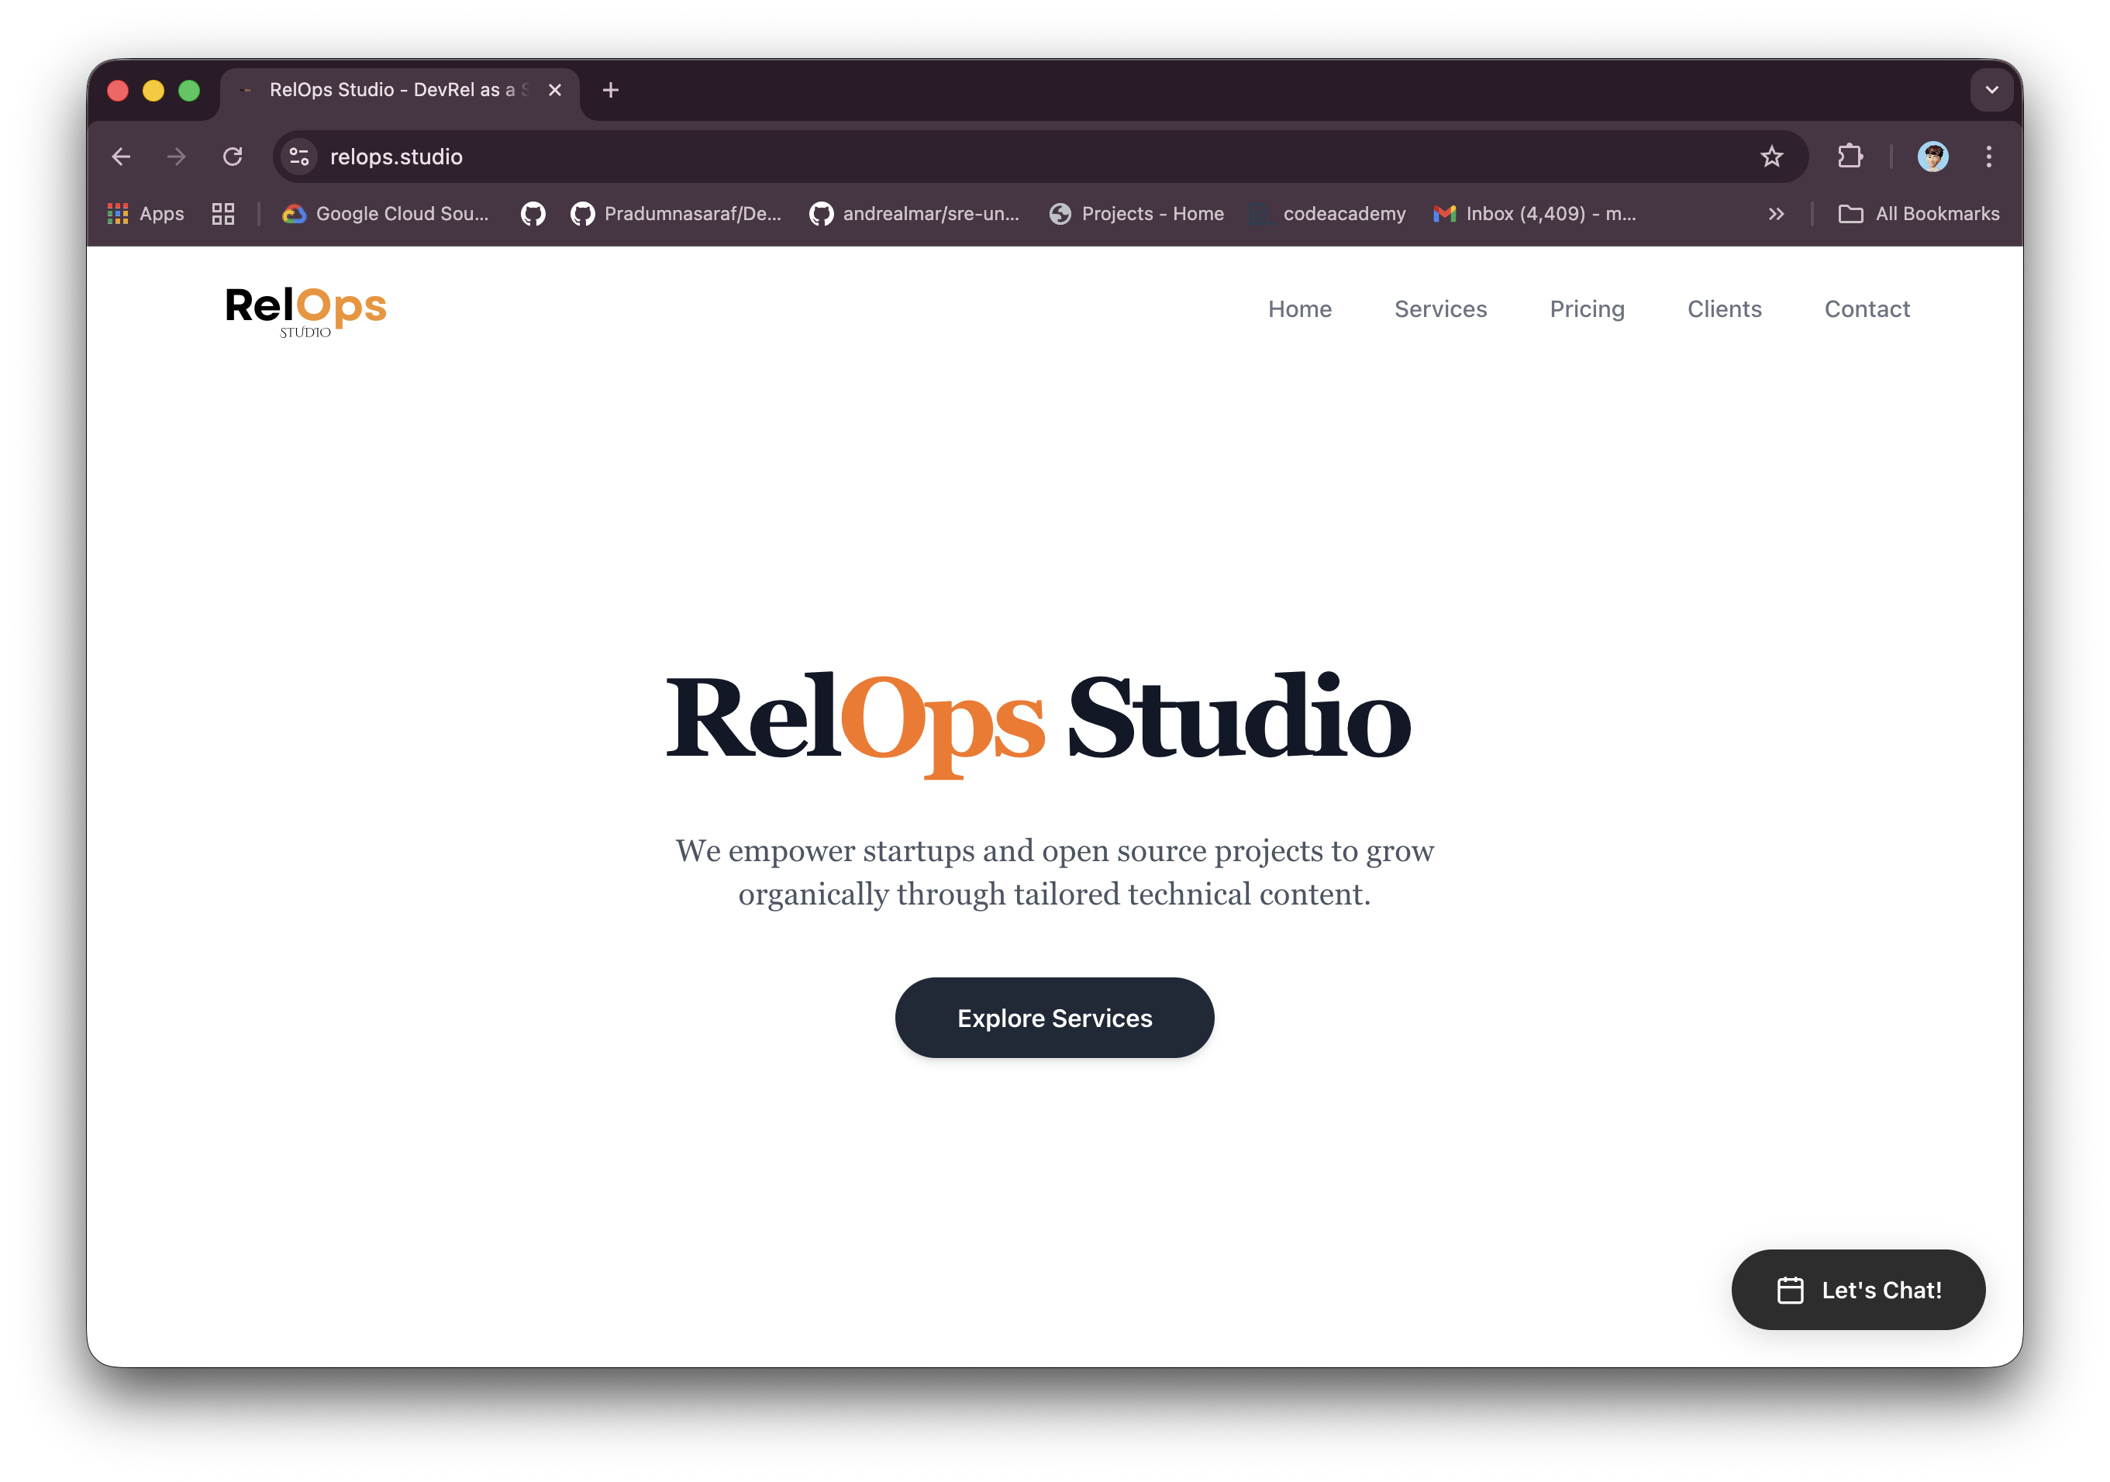Expand the tab search chevron
2110x1482 pixels.
coord(1991,90)
